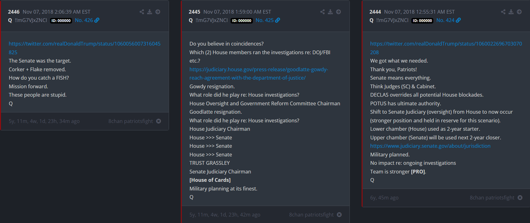Click circled X icon in post 2445 footer
Screen dimensions: 530x223
click(x=339, y=215)
